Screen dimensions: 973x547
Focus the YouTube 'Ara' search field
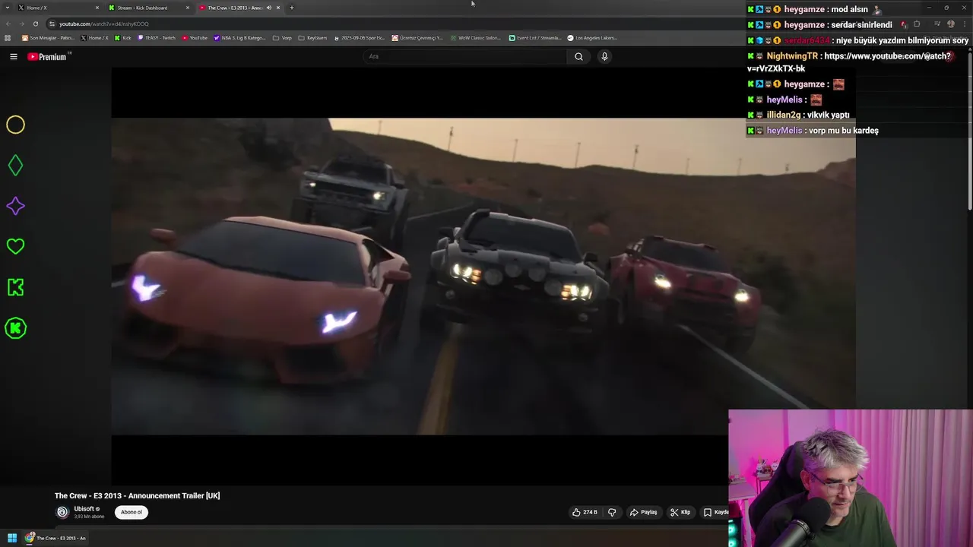click(x=464, y=56)
